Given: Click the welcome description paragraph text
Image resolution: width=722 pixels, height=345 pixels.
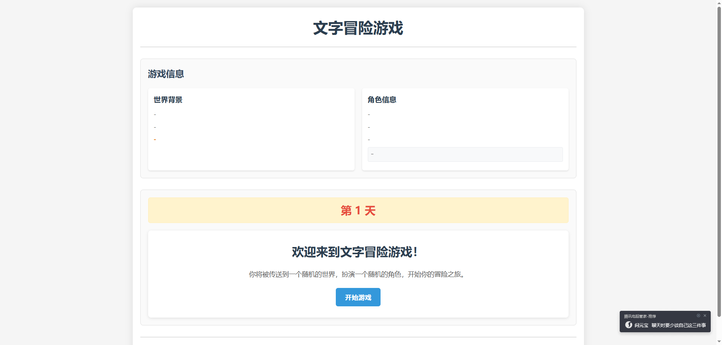Looking at the screenshot, I should 358,274.
